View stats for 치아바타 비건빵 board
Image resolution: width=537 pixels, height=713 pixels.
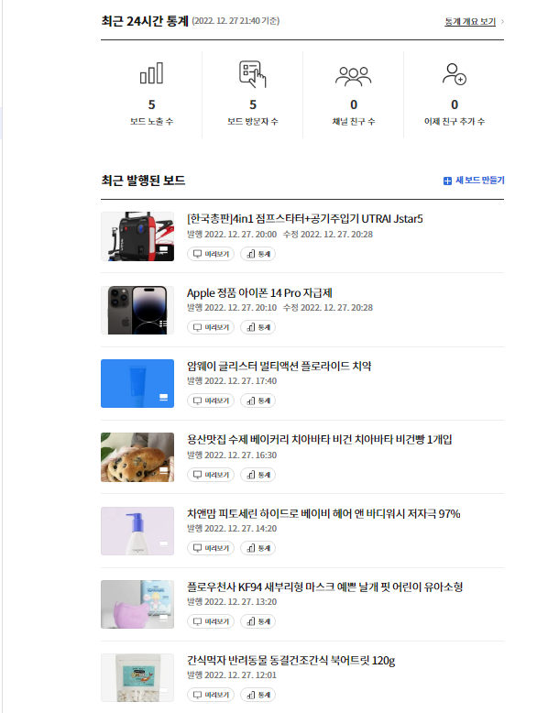258,475
